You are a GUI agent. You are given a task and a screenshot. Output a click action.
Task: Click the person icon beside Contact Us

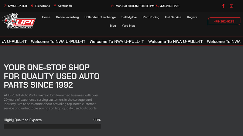55,6
